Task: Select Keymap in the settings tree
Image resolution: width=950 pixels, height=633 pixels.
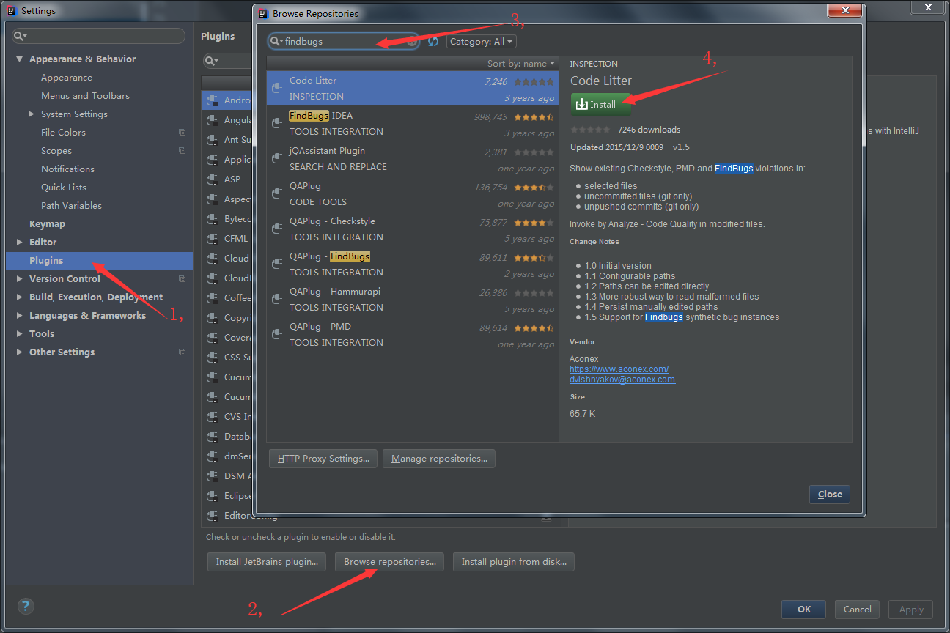Action: point(47,224)
